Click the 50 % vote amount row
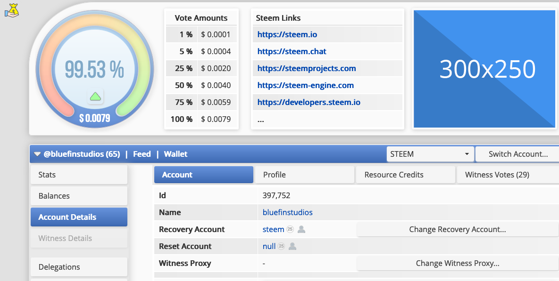Viewport: 559px width, 281px height. (x=201, y=85)
